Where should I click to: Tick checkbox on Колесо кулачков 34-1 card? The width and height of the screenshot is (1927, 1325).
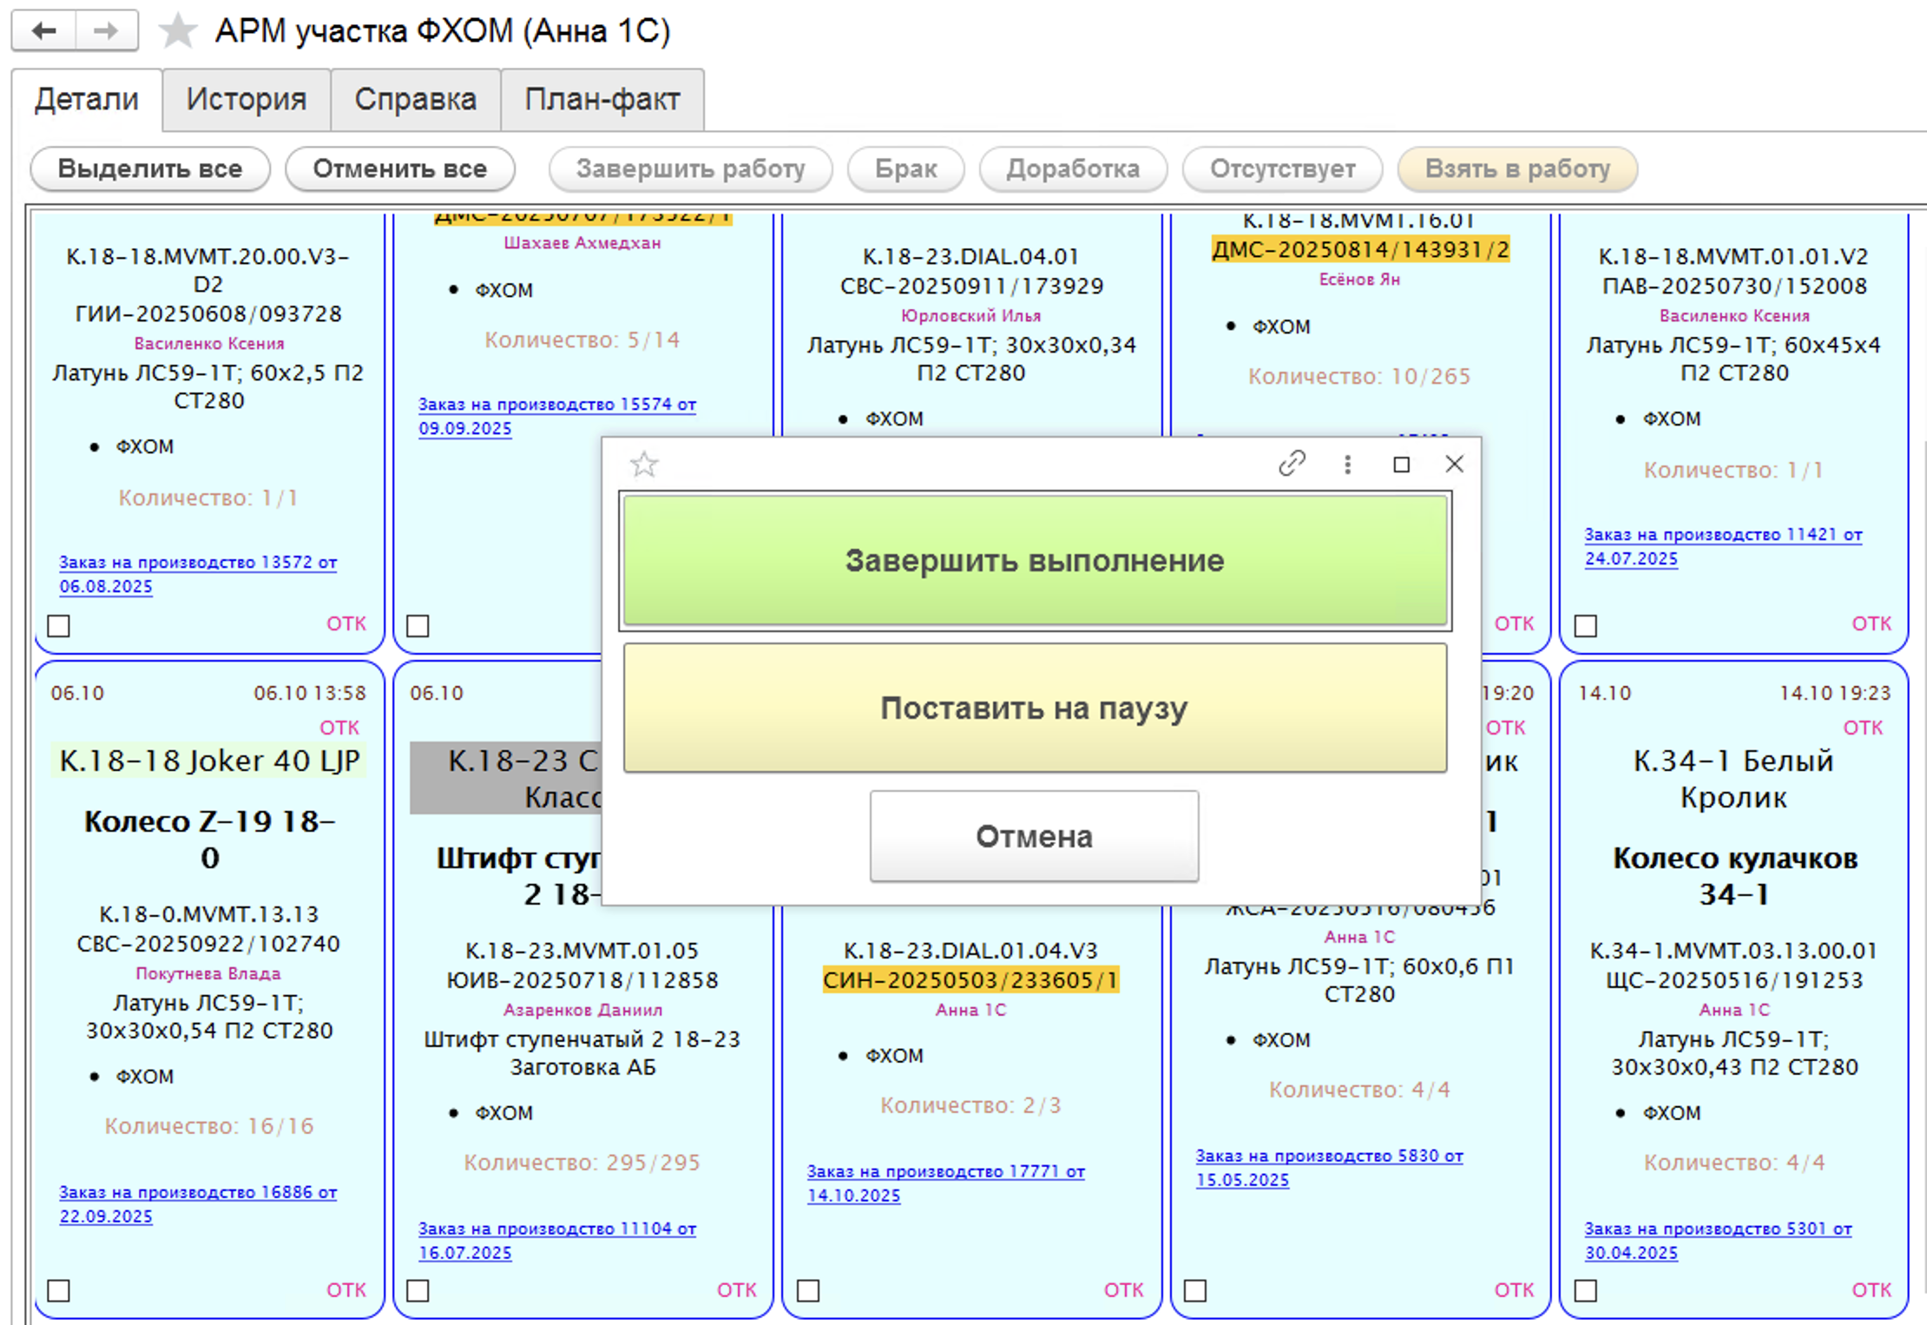(x=1586, y=1290)
